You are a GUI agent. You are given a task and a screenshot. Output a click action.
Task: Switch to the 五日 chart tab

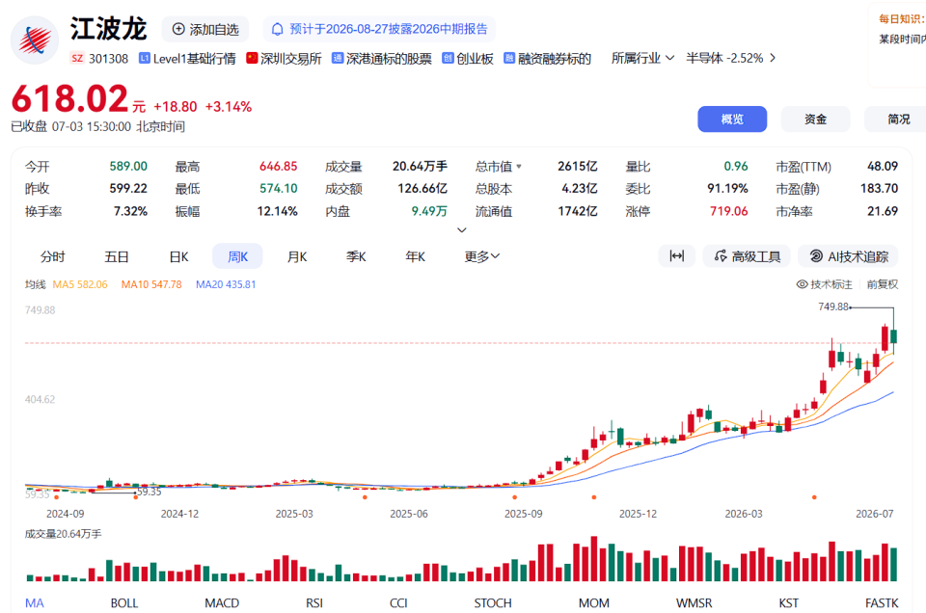coord(117,256)
